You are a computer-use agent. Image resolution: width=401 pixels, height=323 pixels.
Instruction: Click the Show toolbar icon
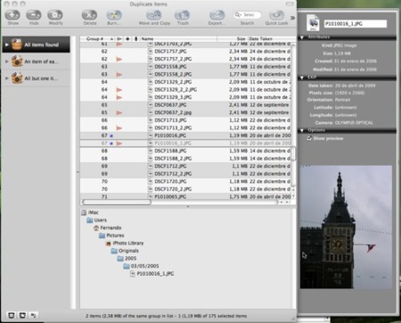(12, 15)
